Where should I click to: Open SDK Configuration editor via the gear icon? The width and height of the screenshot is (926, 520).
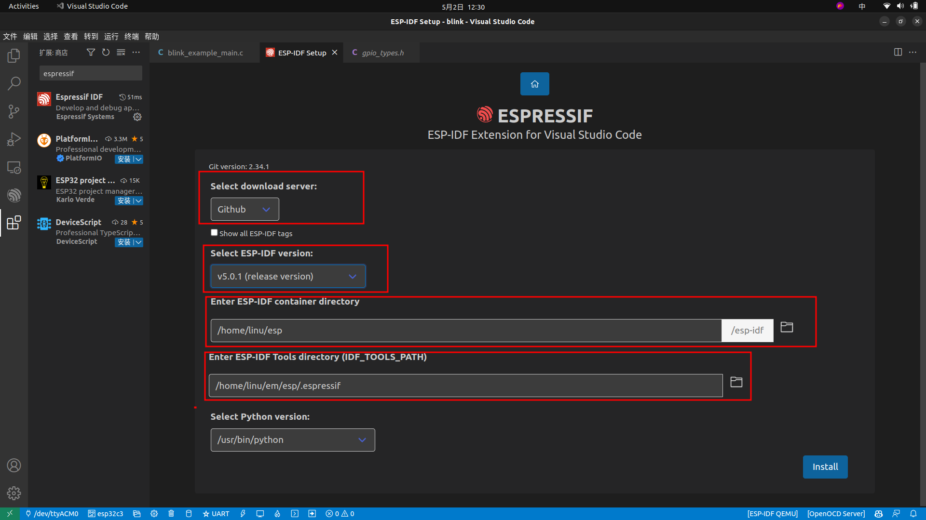[x=154, y=513]
